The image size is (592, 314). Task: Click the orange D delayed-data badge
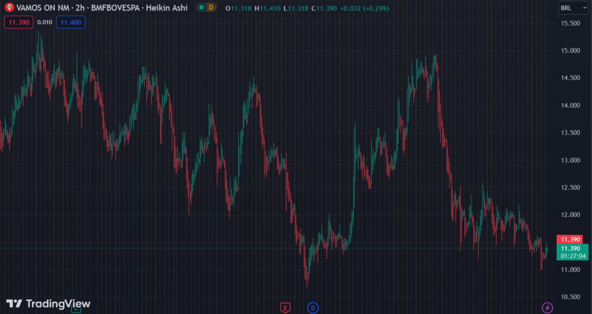211,8
